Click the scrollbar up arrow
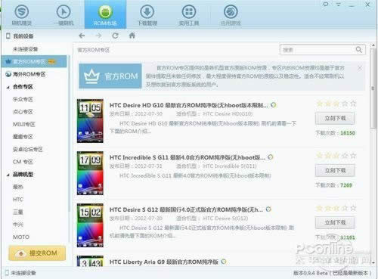This screenshot has height=279, width=378. coord(373,45)
